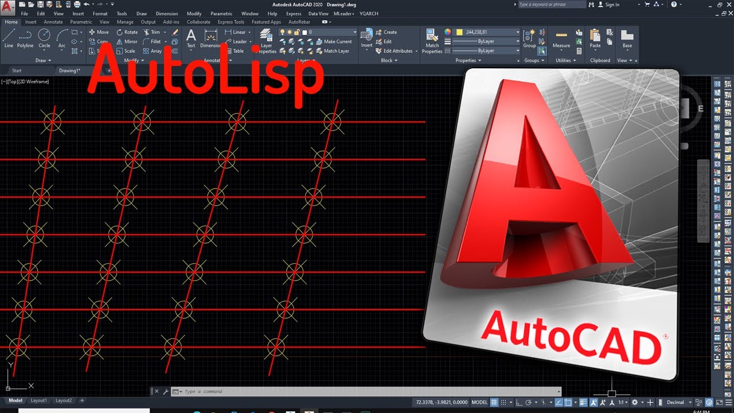Screen dimensions: 734x413
Task: Click the Help question mark icon
Action: tap(673, 5)
